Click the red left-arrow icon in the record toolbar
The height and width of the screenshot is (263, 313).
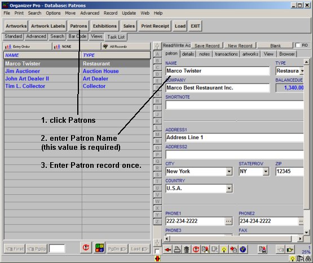tap(168, 249)
